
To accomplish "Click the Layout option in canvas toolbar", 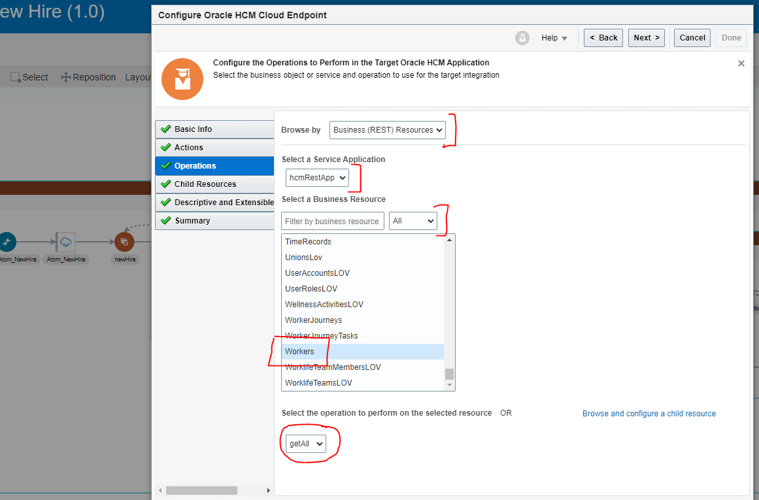I will [137, 77].
